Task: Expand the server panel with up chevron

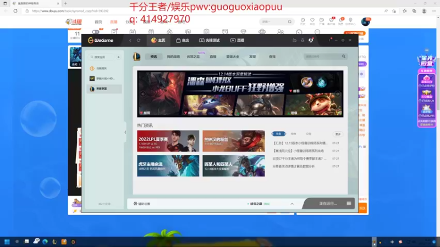Action: 292,204
